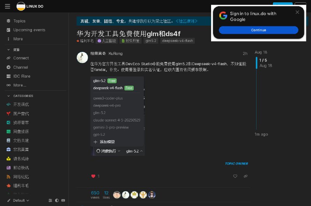
Task: Click the topic title 华为开发工具免费使用glm和ds4f
Action: point(129,34)
